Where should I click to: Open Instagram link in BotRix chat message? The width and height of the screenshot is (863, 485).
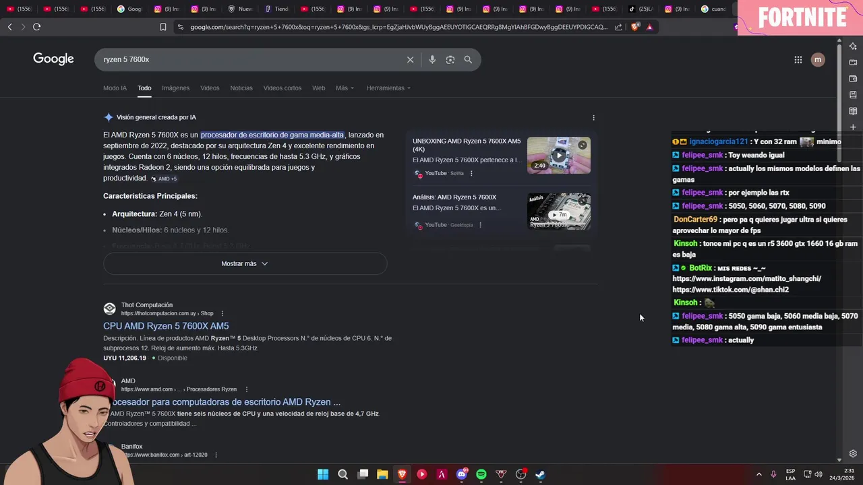746,279
